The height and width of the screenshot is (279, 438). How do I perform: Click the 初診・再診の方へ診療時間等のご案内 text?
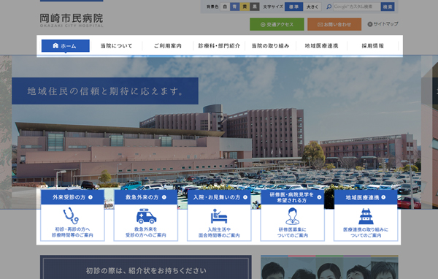72,232
